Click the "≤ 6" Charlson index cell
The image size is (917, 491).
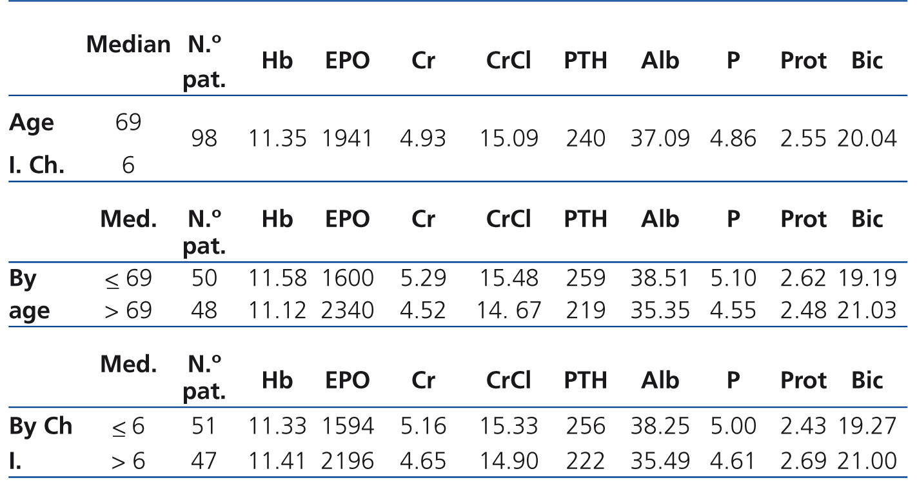128,426
